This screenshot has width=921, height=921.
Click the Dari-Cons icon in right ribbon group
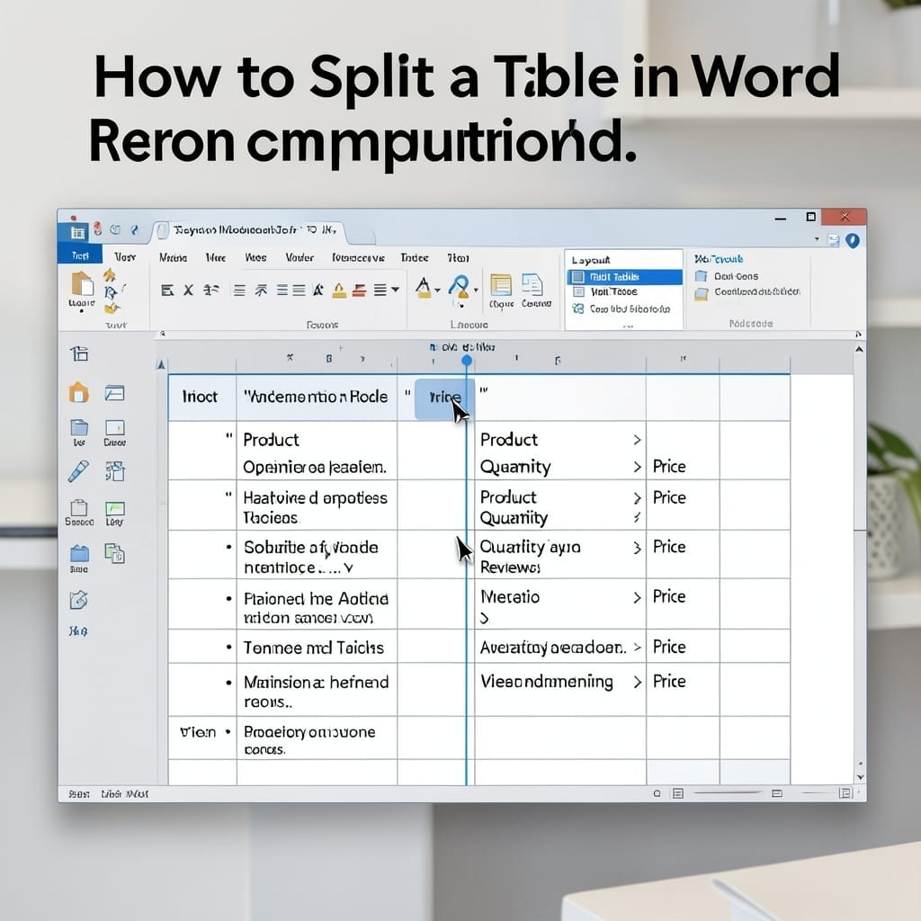(x=701, y=276)
